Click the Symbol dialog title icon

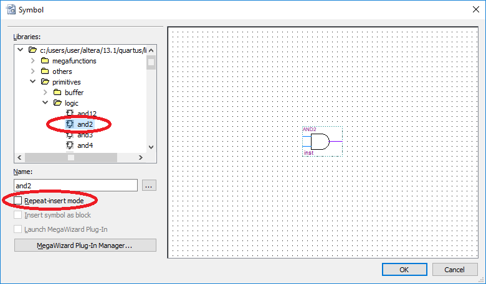point(11,9)
